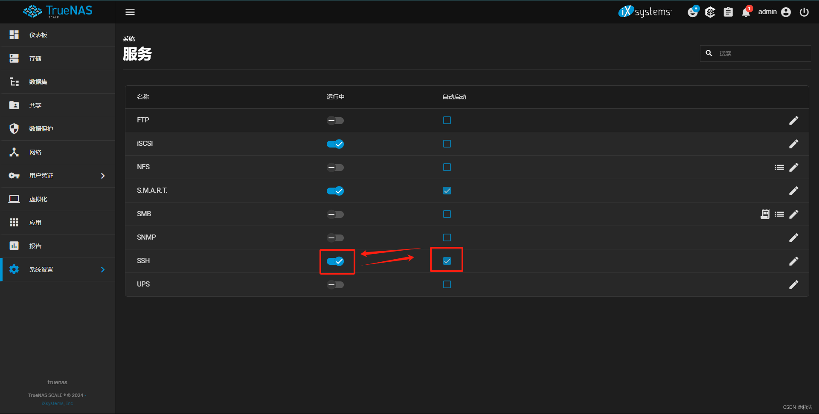
Task: Edit NFS service with pencil icon
Action: pyautogui.click(x=793, y=168)
